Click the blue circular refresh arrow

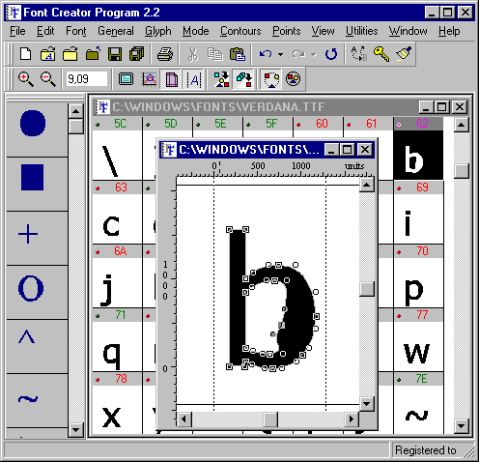click(331, 54)
